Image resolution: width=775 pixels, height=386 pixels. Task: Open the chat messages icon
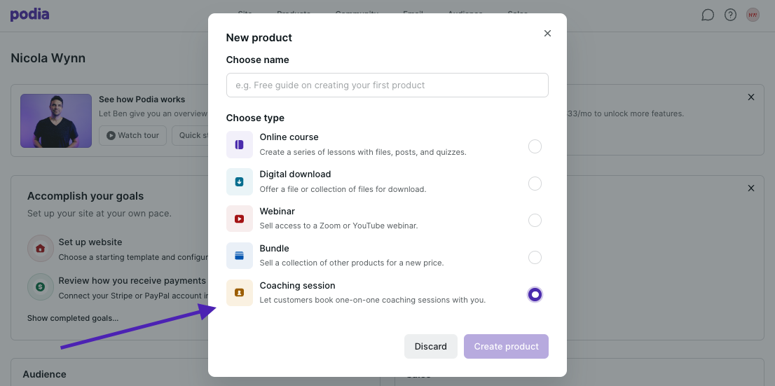coord(708,15)
